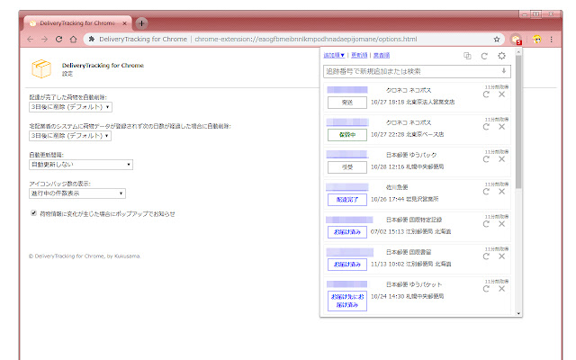Refresh the 10/28 12:16 ゆうパック entry
576x360 pixels.
486,159
